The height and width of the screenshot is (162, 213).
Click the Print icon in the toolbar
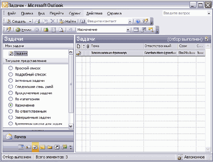point(37,21)
